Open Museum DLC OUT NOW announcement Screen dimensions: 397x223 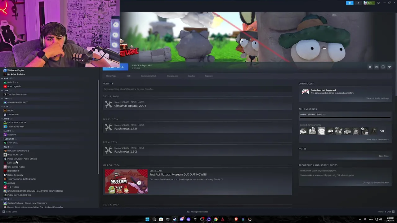tap(178, 174)
